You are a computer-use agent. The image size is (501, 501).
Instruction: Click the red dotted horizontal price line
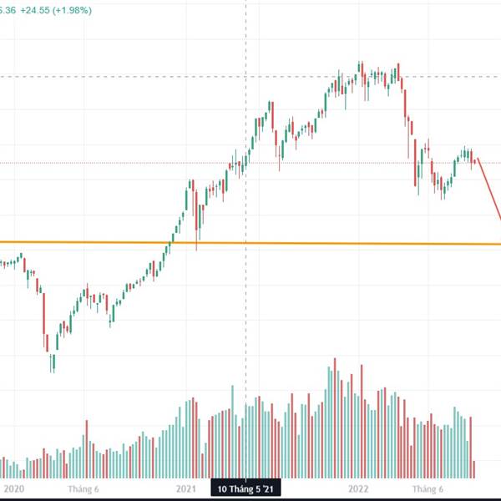coord(125,163)
